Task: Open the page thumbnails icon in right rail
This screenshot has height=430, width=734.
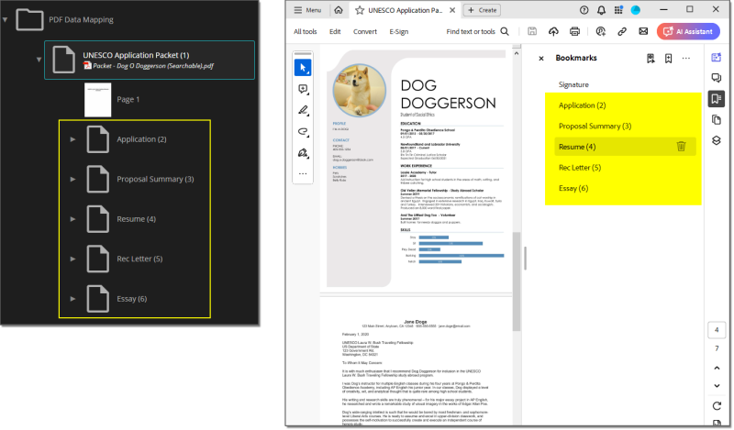Action: [717, 120]
